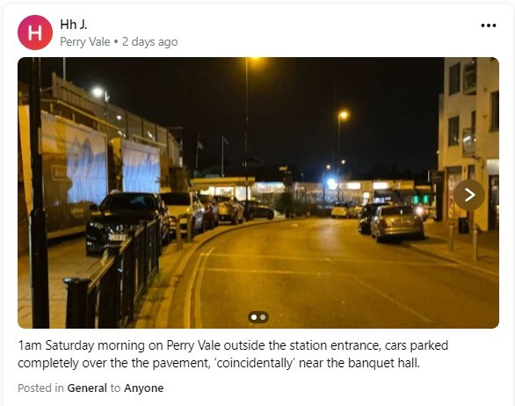515x406 pixels.
Task: Select the second carousel dot indicator
Action: click(263, 317)
